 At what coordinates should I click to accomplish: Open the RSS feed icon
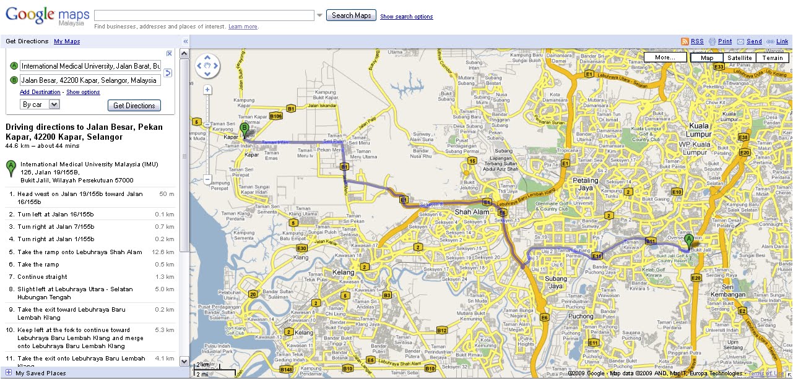pos(685,41)
